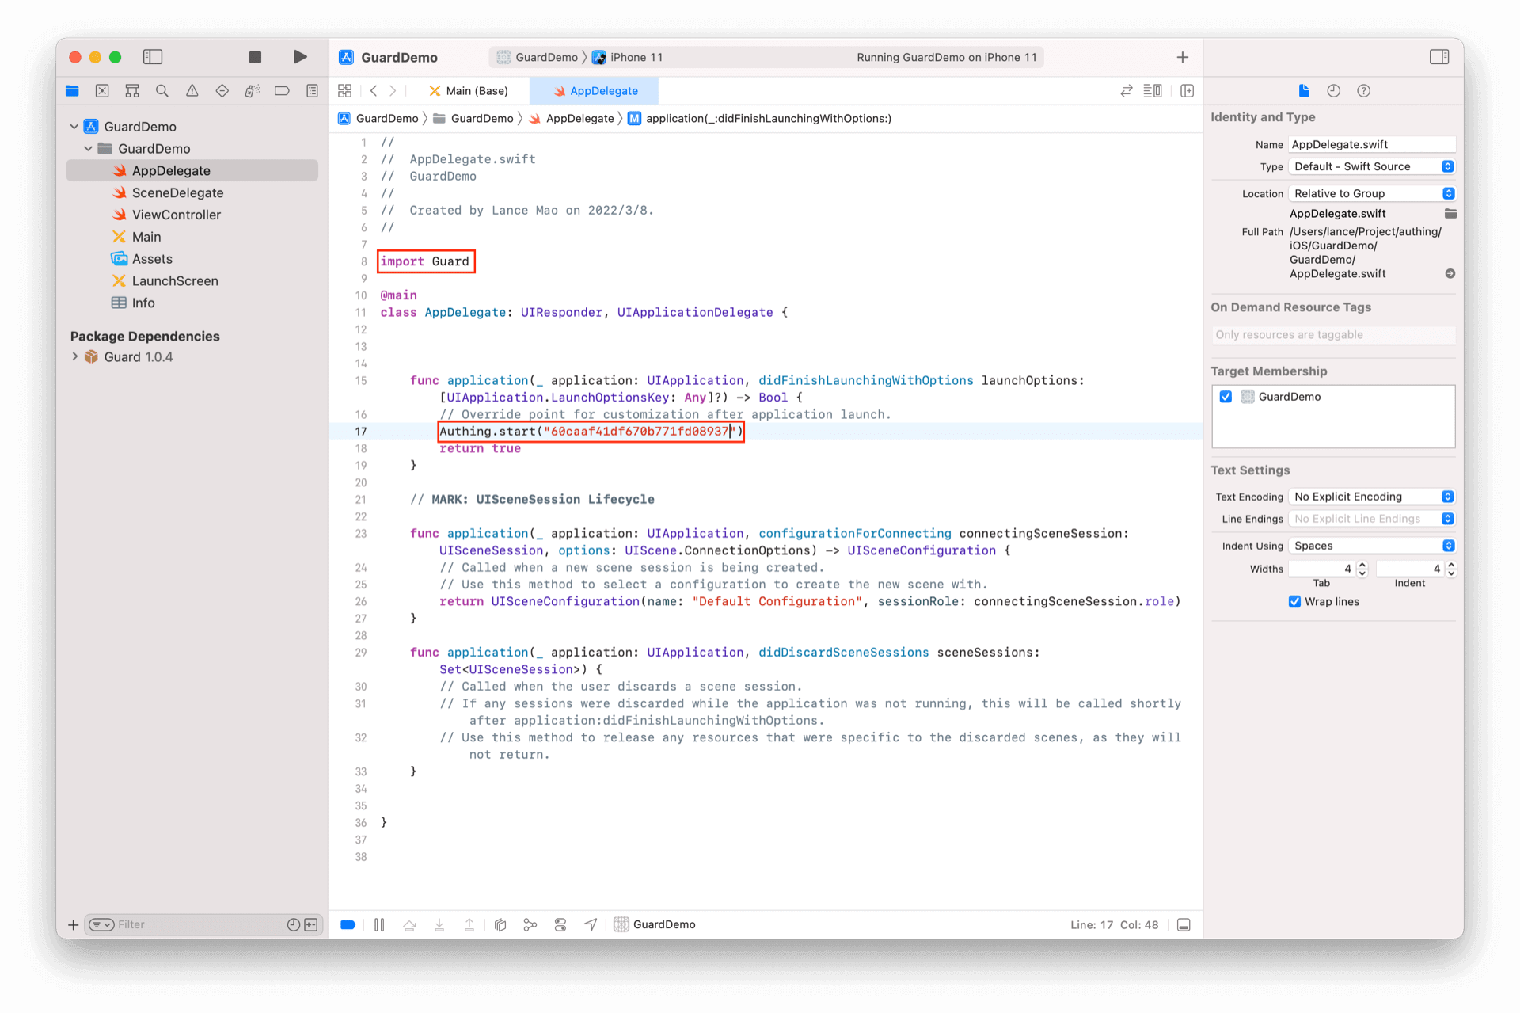The width and height of the screenshot is (1520, 1013).
Task: Hide the right inspector panel
Action: [1438, 57]
